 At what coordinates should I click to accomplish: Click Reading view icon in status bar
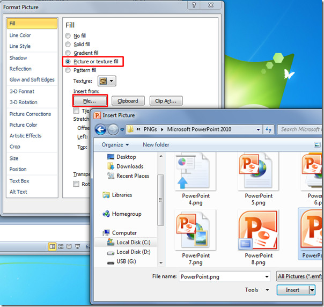69,246
